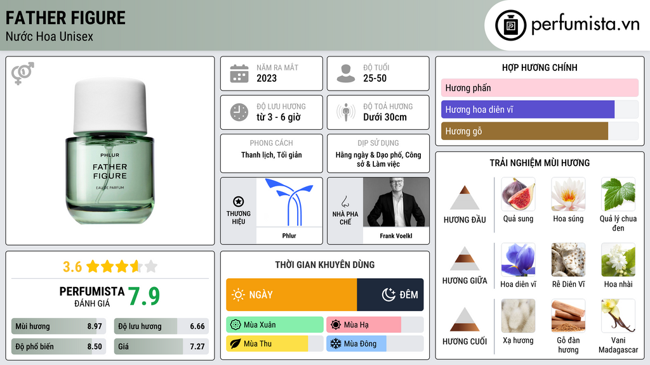Click the Father Figure perfume bottle image
The width and height of the screenshot is (650, 365).
point(110,151)
